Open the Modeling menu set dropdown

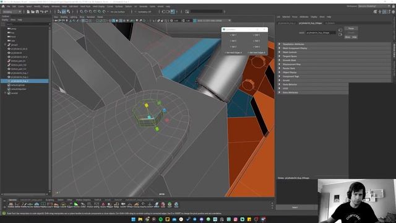pyautogui.click(x=12, y=12)
